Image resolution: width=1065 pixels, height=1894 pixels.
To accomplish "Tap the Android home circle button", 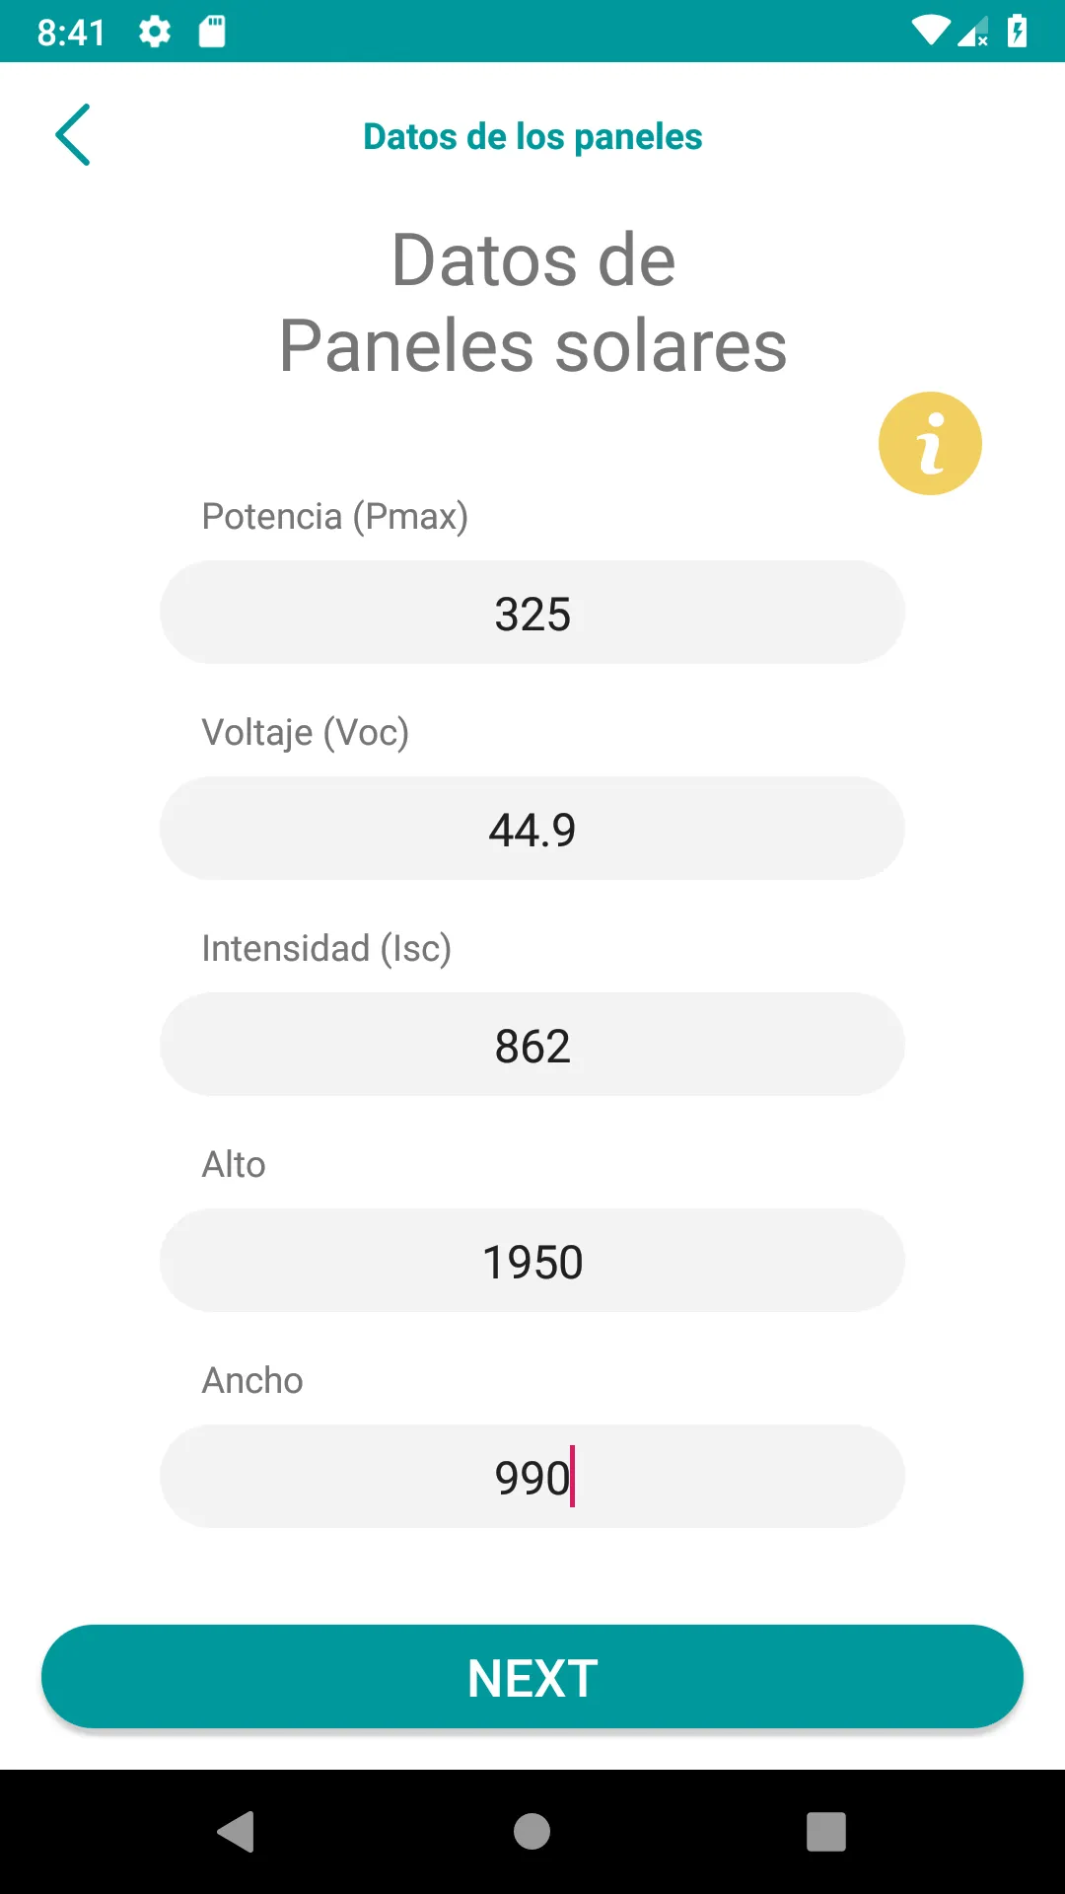I will (x=532, y=1832).
